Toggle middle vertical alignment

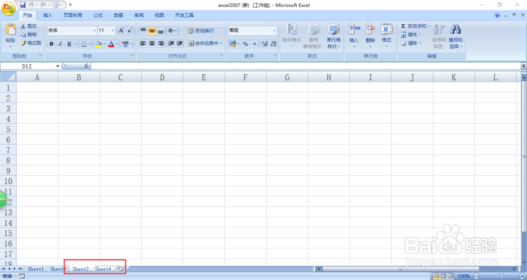[x=152, y=31]
